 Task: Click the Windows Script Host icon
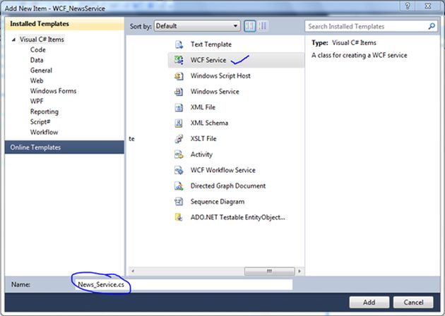click(179, 76)
